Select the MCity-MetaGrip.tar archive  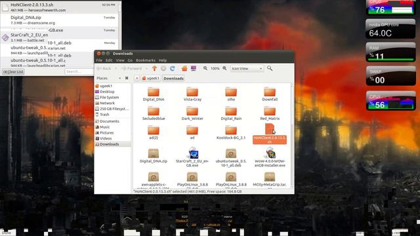tap(270, 180)
